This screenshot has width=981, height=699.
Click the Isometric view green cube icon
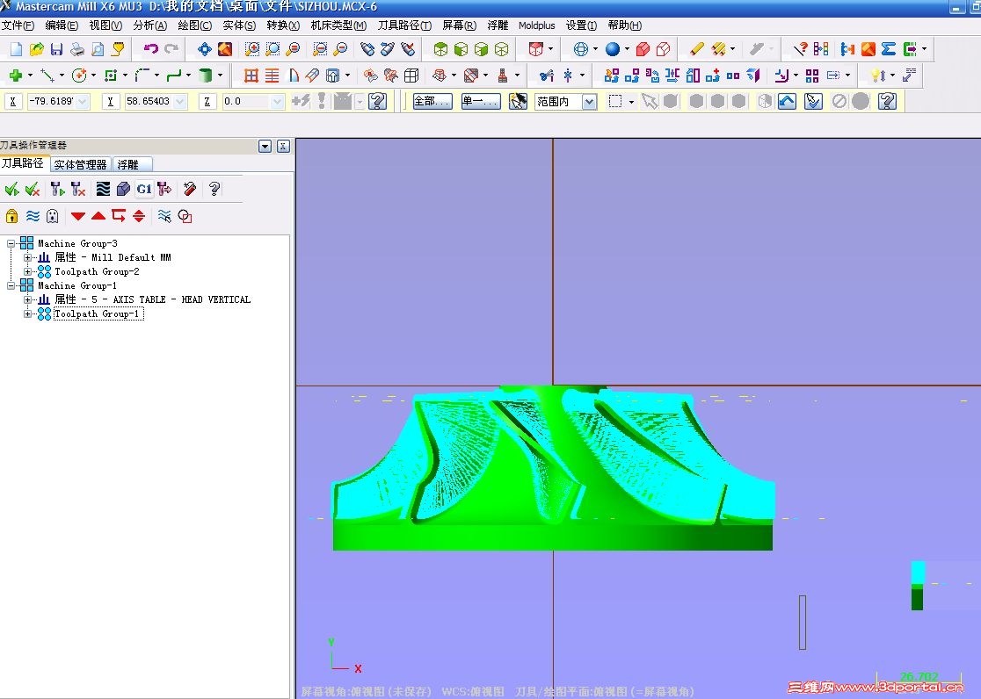click(x=440, y=49)
